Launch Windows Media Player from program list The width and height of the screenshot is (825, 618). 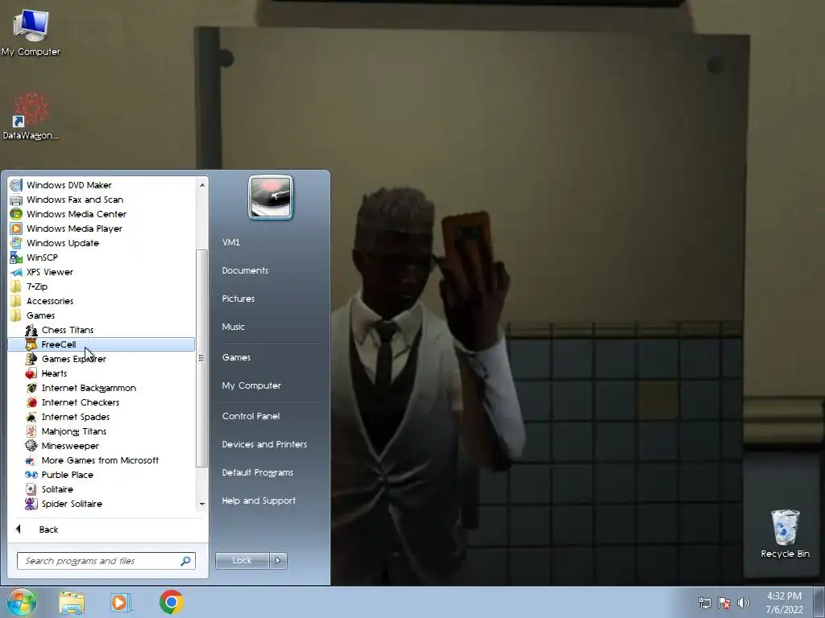[x=16, y=229]
